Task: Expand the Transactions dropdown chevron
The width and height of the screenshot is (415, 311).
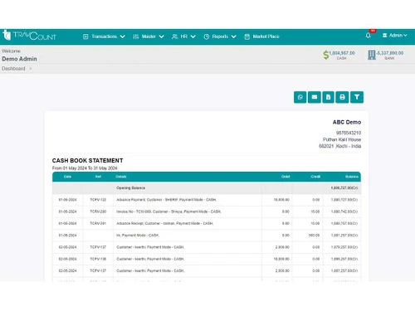Action: tap(123, 36)
